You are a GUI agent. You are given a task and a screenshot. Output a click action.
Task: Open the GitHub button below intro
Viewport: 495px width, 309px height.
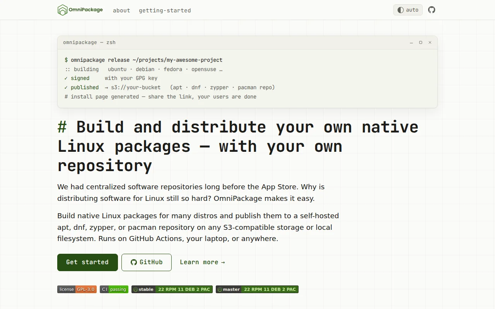point(147,262)
